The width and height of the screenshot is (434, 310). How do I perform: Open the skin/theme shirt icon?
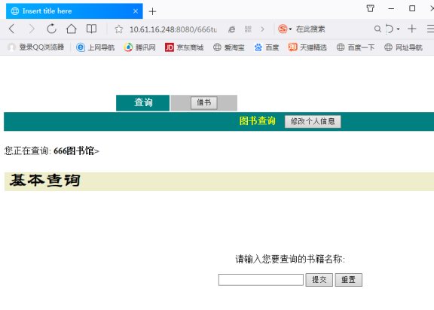[x=371, y=8]
